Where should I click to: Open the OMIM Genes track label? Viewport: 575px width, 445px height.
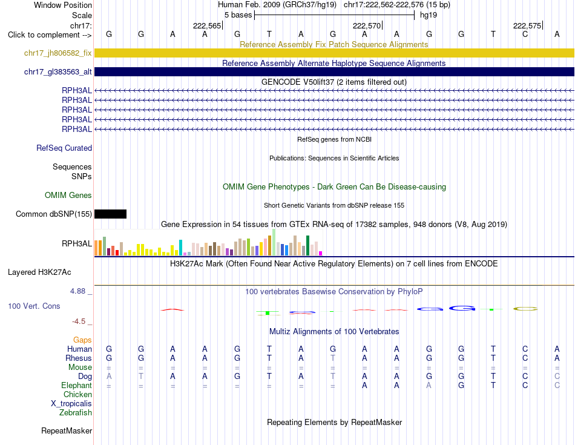pos(68,195)
